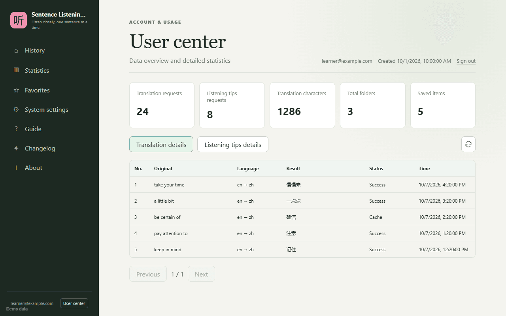
Task: Click the Changelog sparkle icon
Action: pyautogui.click(x=16, y=148)
